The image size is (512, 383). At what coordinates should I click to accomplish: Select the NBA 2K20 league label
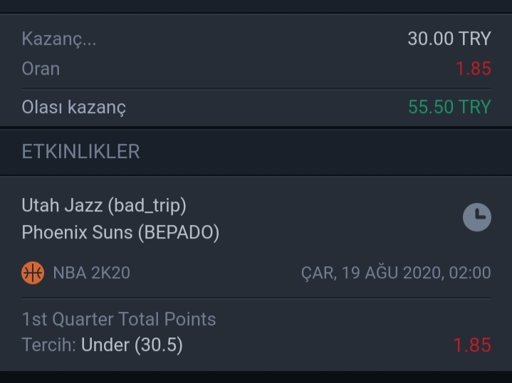[91, 273]
